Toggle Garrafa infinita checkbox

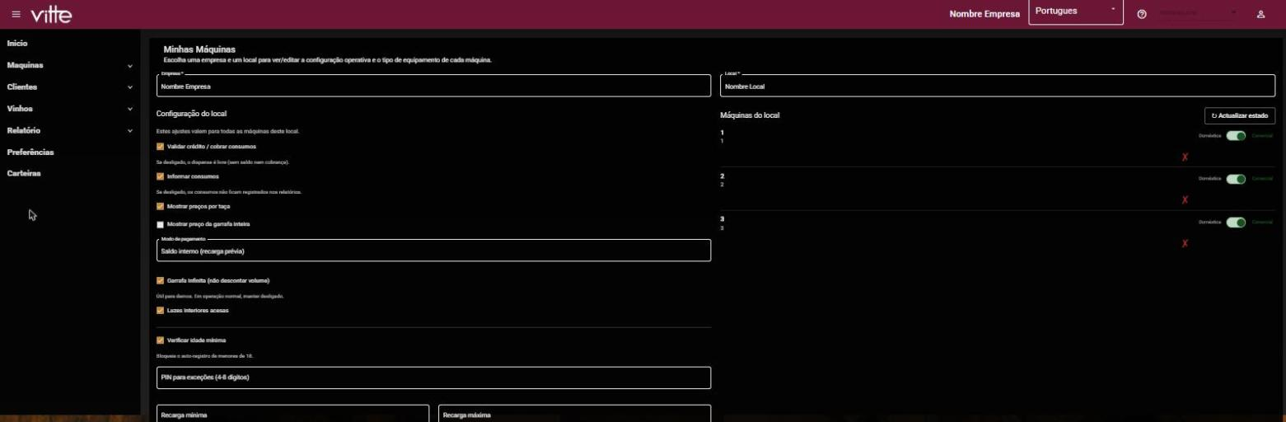(x=160, y=280)
